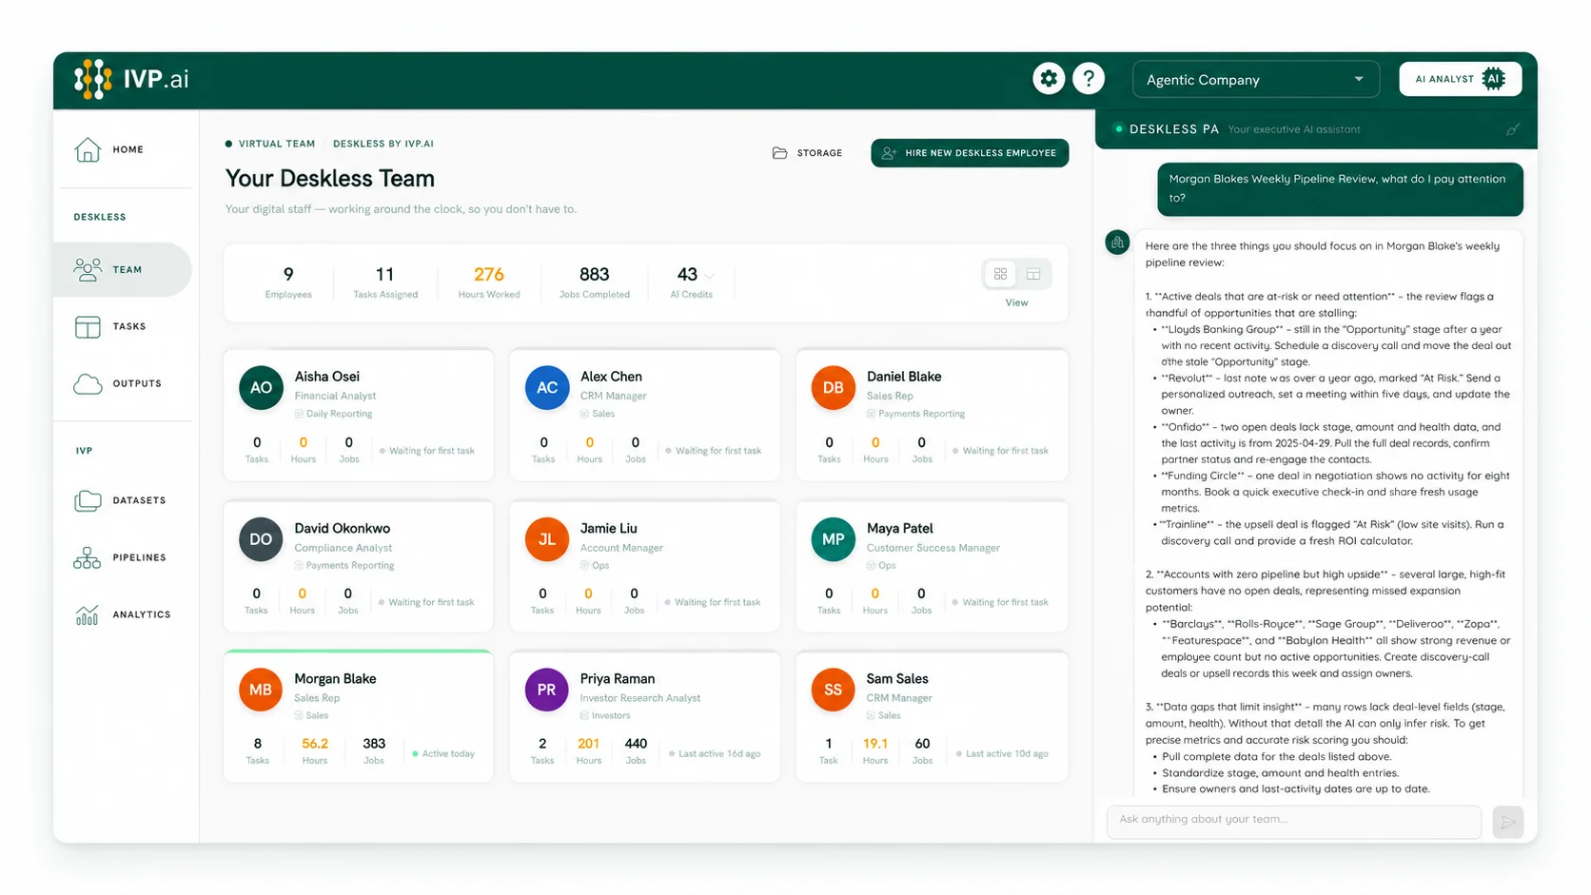Click the IVP.ai logo
1591x895 pixels.
coord(131,79)
